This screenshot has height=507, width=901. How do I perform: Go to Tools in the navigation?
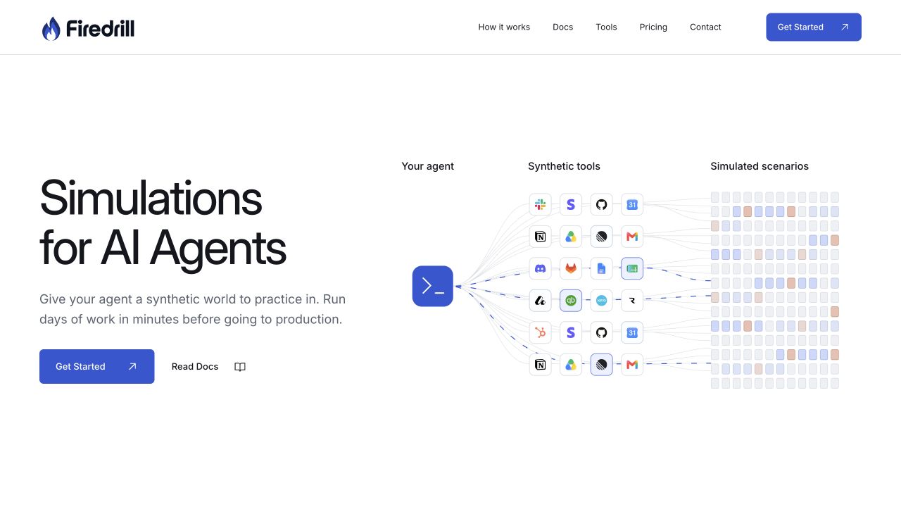pyautogui.click(x=606, y=27)
